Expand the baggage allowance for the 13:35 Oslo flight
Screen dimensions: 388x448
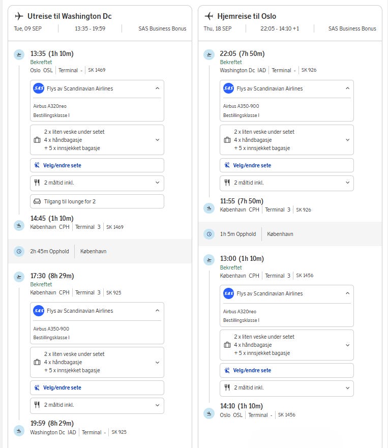(157, 140)
